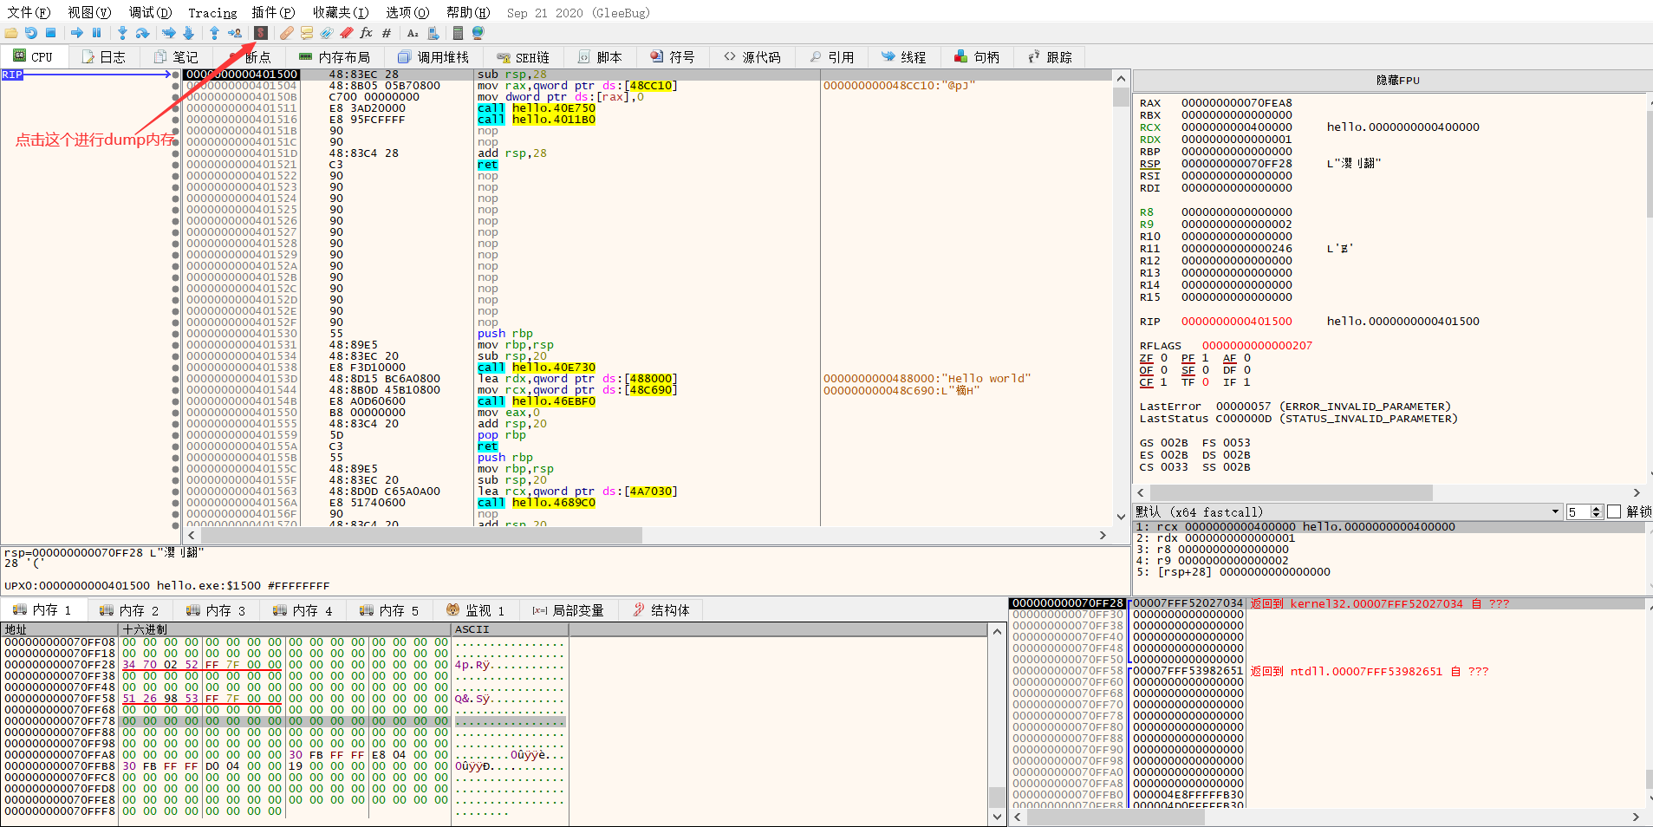
Task: Click the Step into toolbar icon
Action: point(122,33)
